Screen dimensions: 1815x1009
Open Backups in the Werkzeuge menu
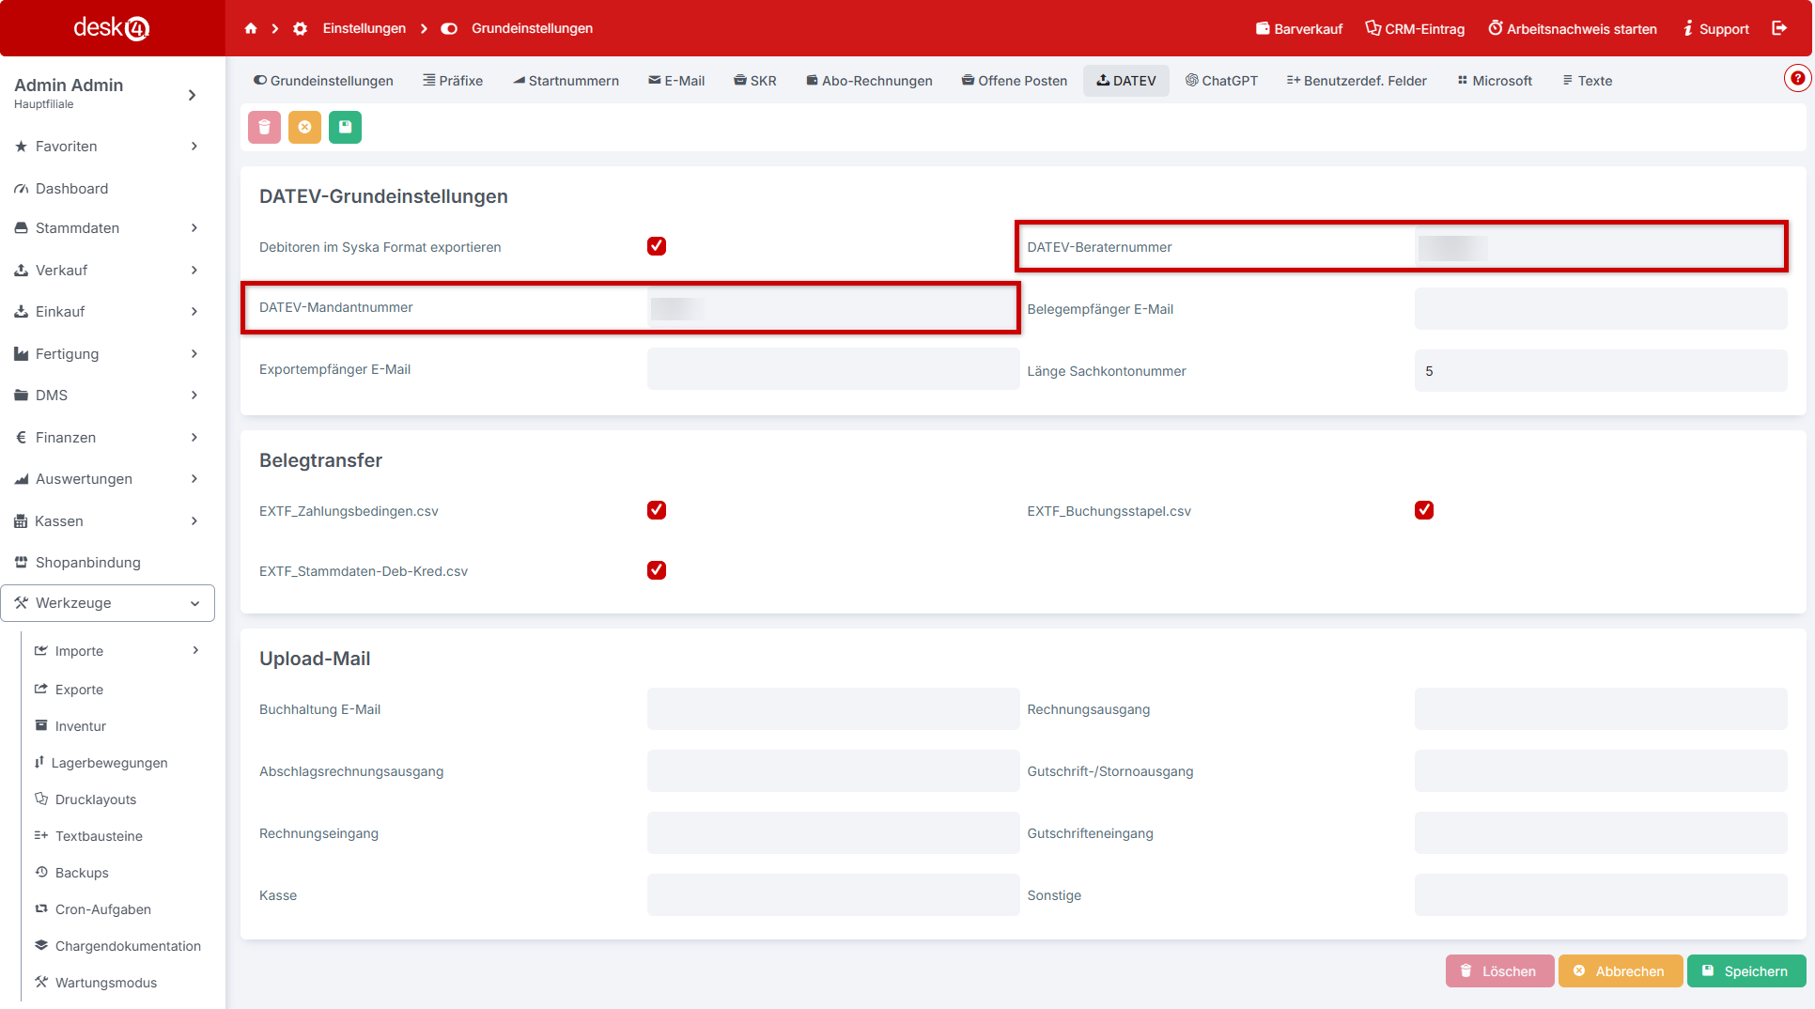tap(82, 873)
